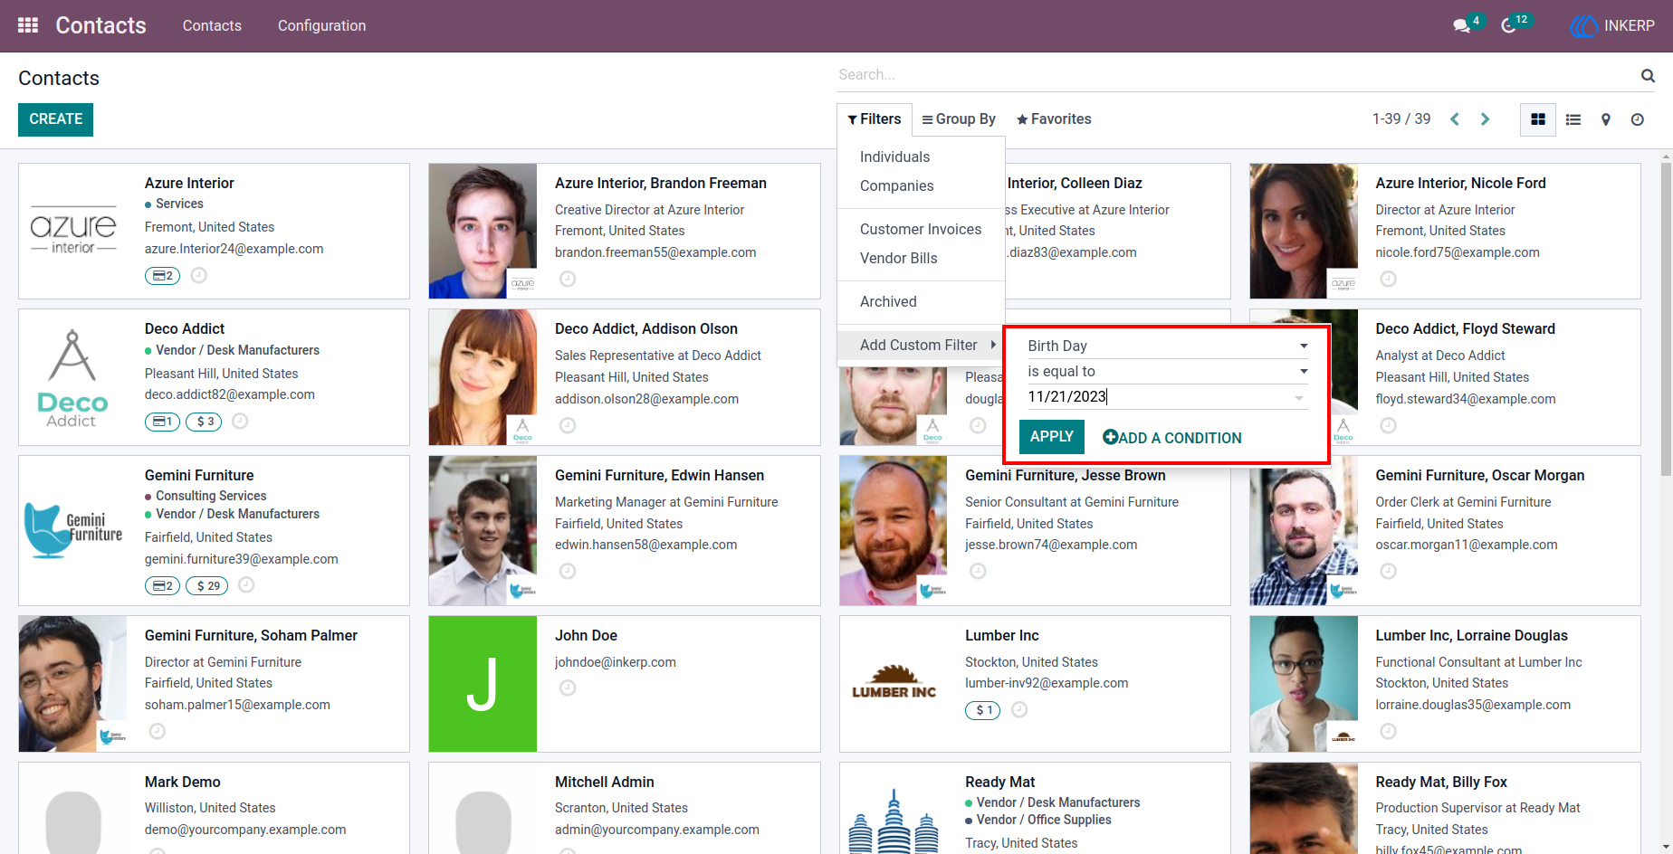Select the Vendor Bills filter
The height and width of the screenshot is (854, 1673).
point(921,259)
